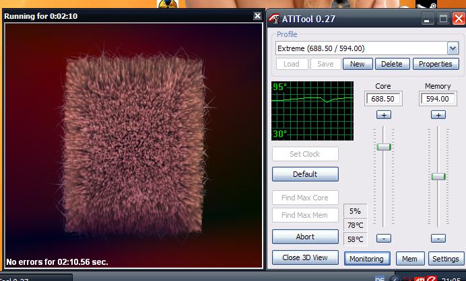Click the 30° graph lower limit label
This screenshot has width=466, height=281.
(x=280, y=134)
